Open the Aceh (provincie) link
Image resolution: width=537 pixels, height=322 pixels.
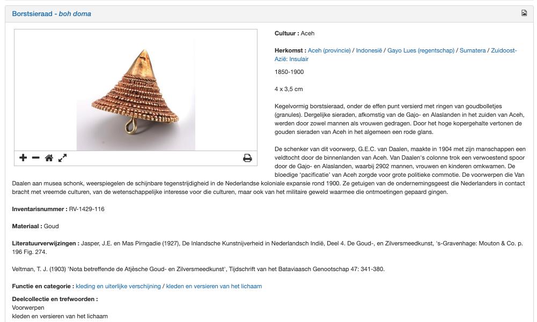click(x=329, y=50)
